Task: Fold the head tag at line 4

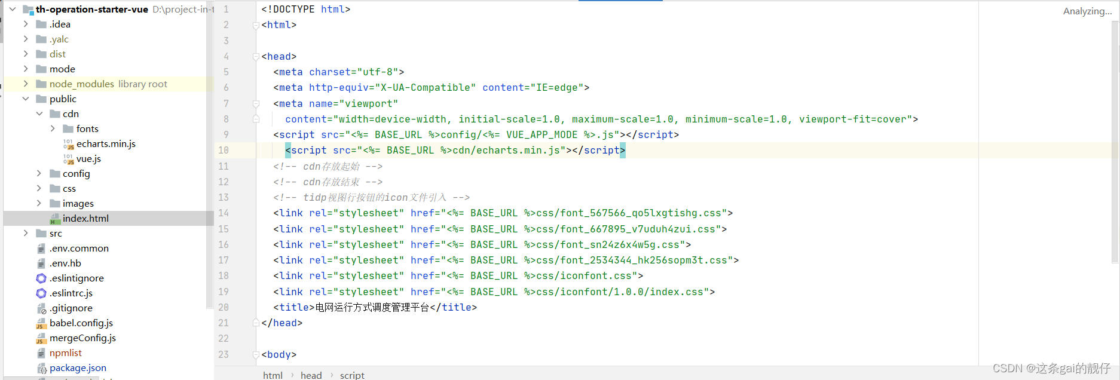Action: tap(256, 57)
